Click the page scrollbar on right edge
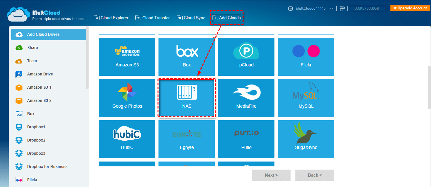Viewport: 431px width, 187px height. [x=429, y=88]
